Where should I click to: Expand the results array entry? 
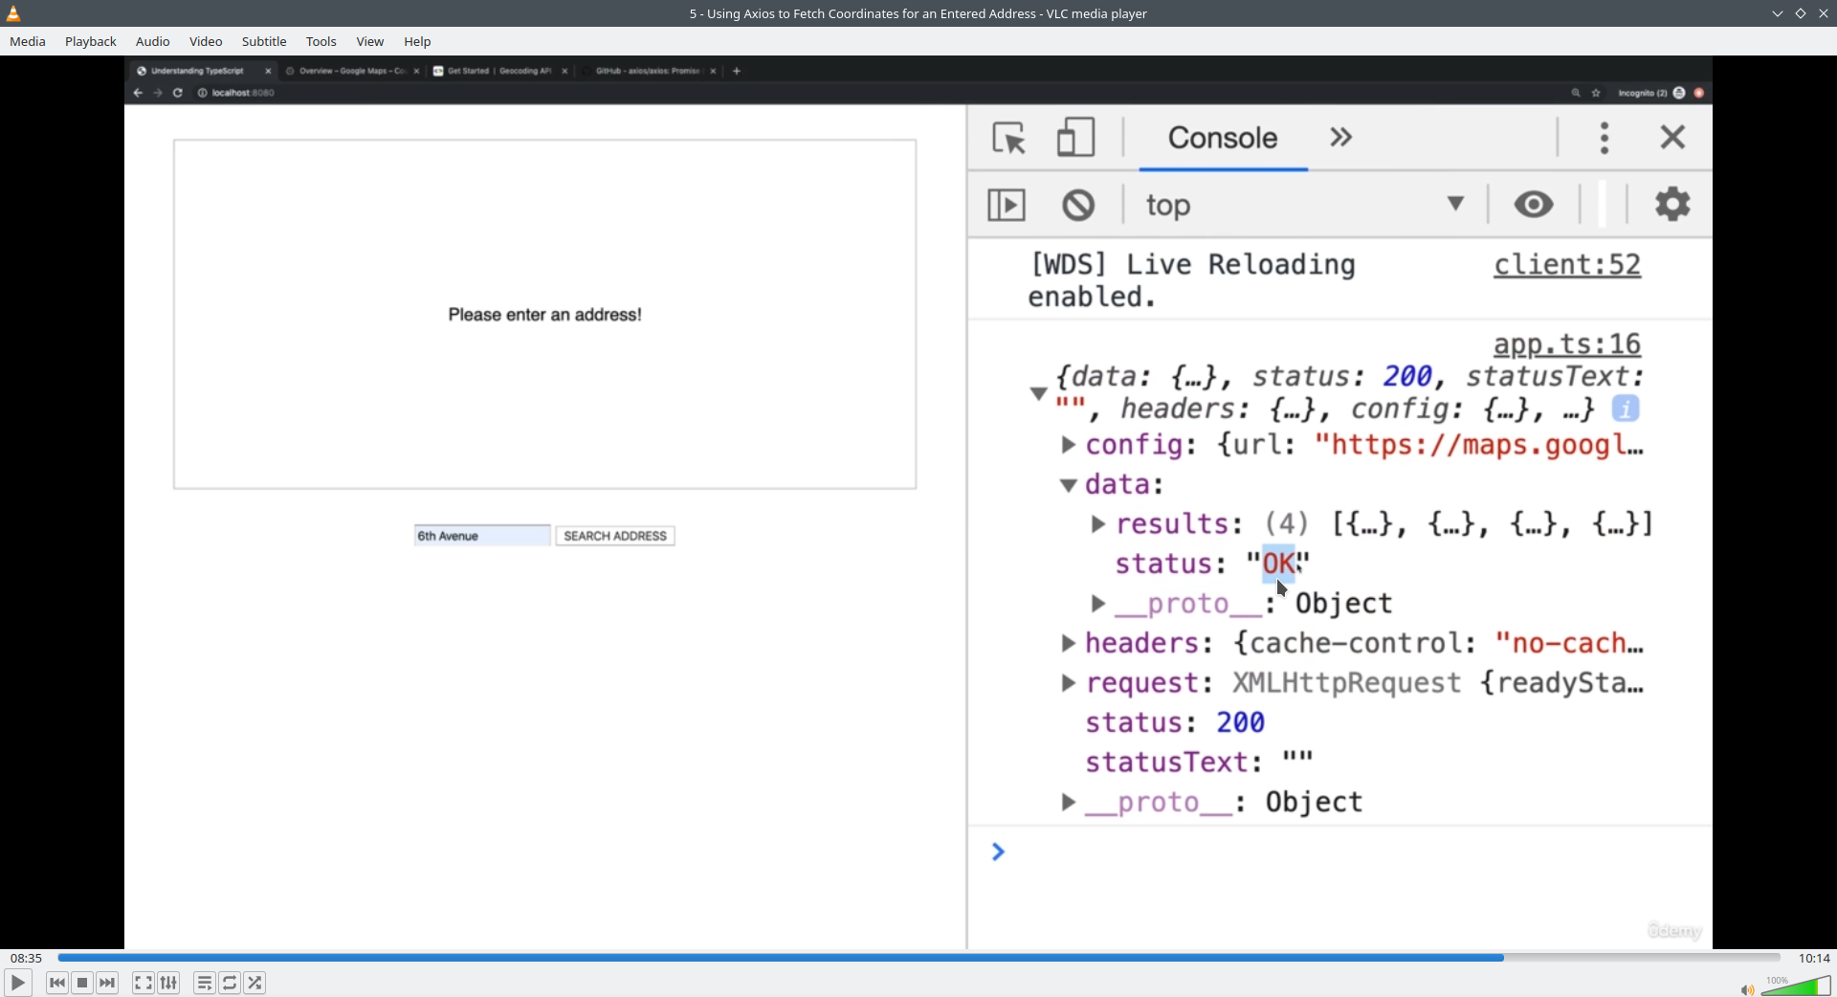1098,524
